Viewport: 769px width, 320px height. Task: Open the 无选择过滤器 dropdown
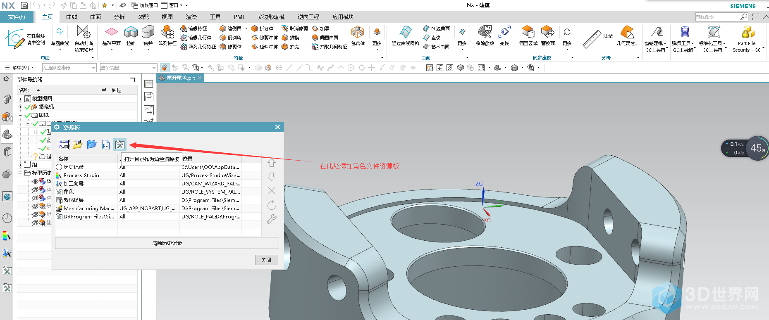point(69,68)
